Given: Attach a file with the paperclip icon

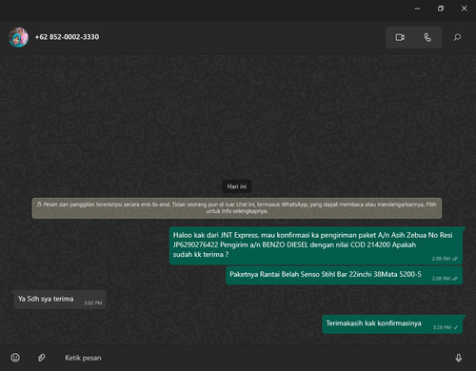Looking at the screenshot, I should (41, 358).
